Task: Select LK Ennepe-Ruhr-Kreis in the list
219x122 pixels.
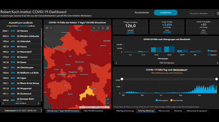Action: point(21,99)
